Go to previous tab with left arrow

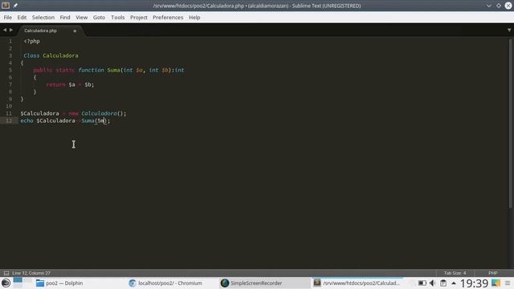(x=5, y=30)
